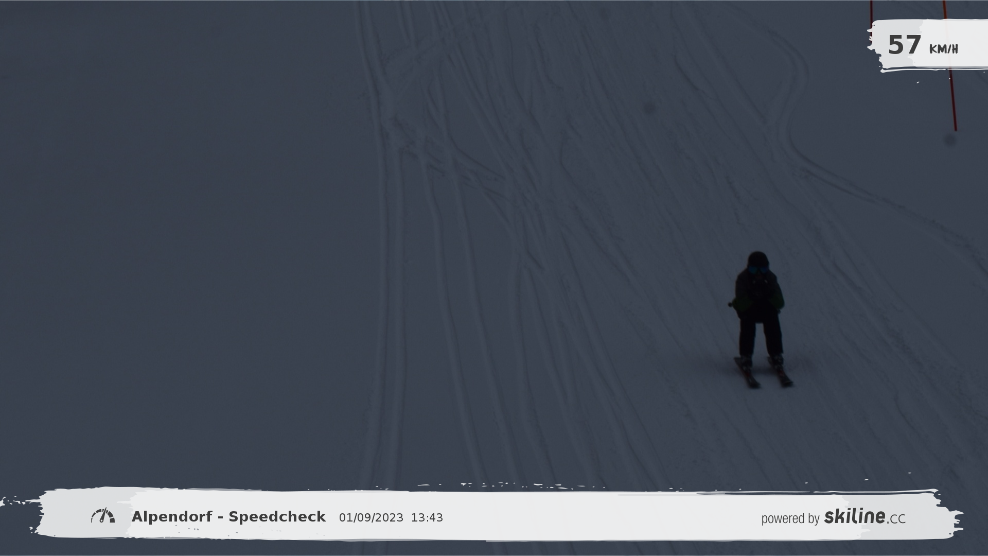The image size is (988, 556).
Task: Click the Alpendorf - Speedcheck title text
Action: click(x=228, y=517)
